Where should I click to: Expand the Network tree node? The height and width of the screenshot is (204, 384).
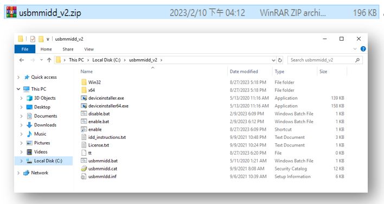[18, 173]
